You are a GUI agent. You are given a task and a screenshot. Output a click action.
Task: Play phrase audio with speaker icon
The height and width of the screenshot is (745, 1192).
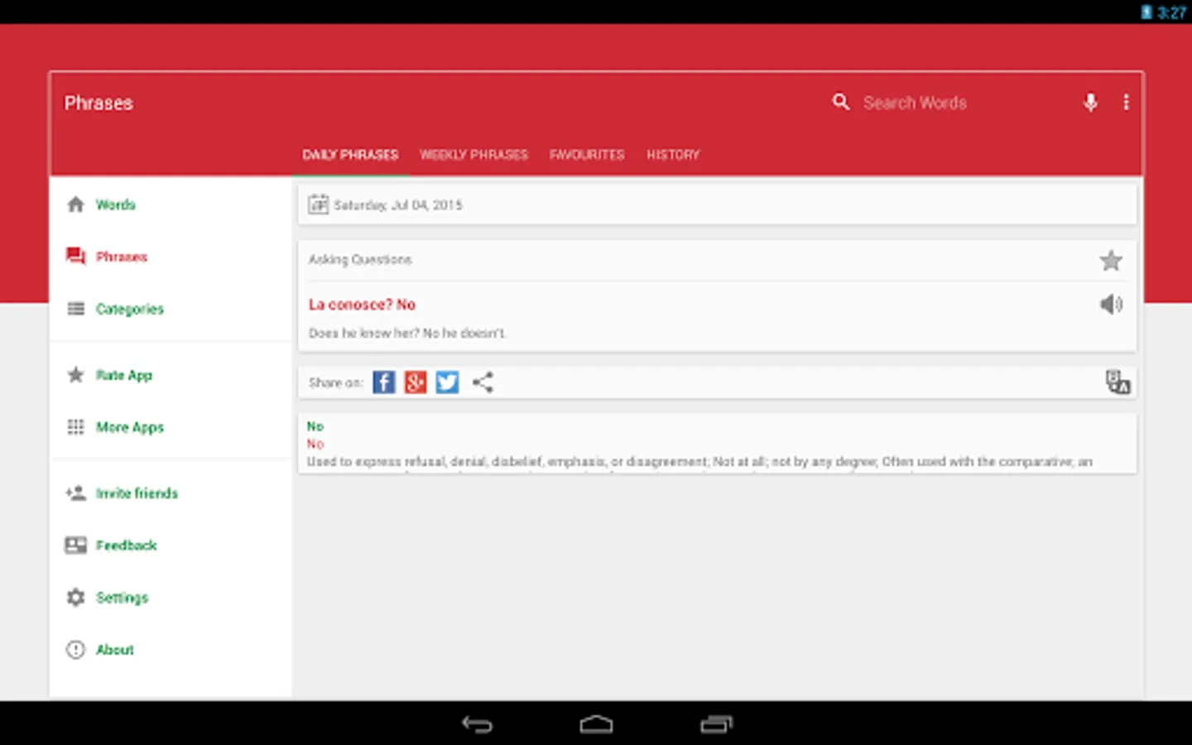[1111, 305]
